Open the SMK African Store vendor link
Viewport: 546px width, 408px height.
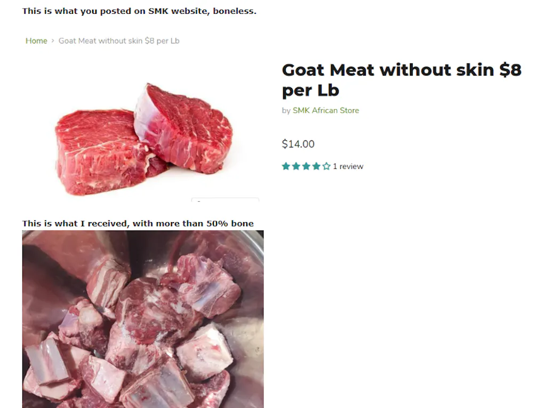pos(326,111)
